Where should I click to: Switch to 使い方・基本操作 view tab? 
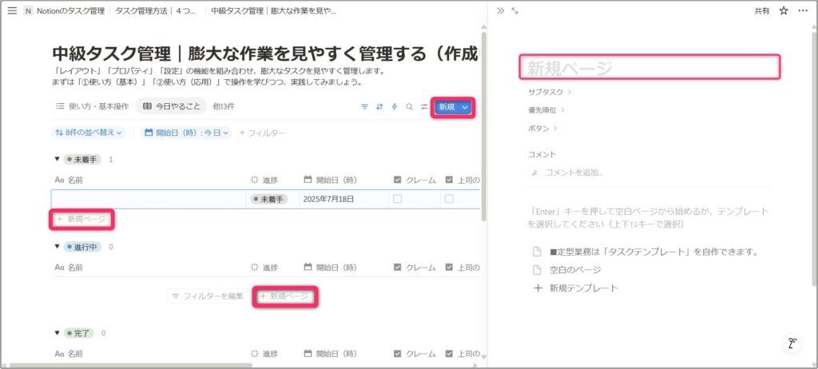93,106
